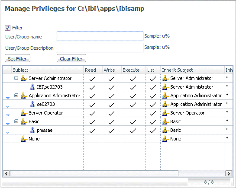Collapse the Server Administrator tree node

tap(16, 78)
